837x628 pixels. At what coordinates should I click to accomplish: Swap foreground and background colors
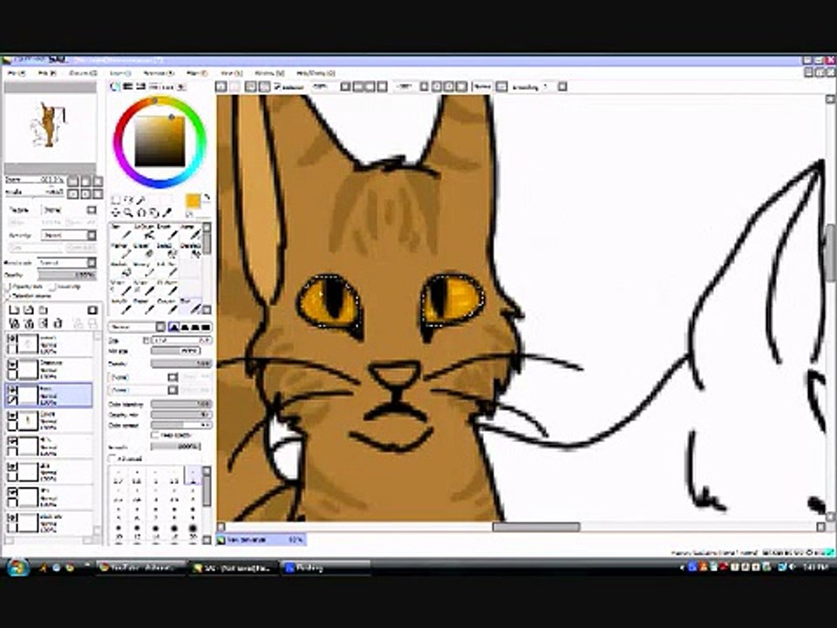tap(208, 198)
